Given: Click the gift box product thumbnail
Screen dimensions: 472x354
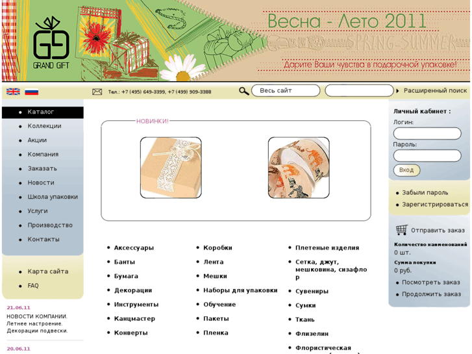Looking at the screenshot, I should [171, 168].
